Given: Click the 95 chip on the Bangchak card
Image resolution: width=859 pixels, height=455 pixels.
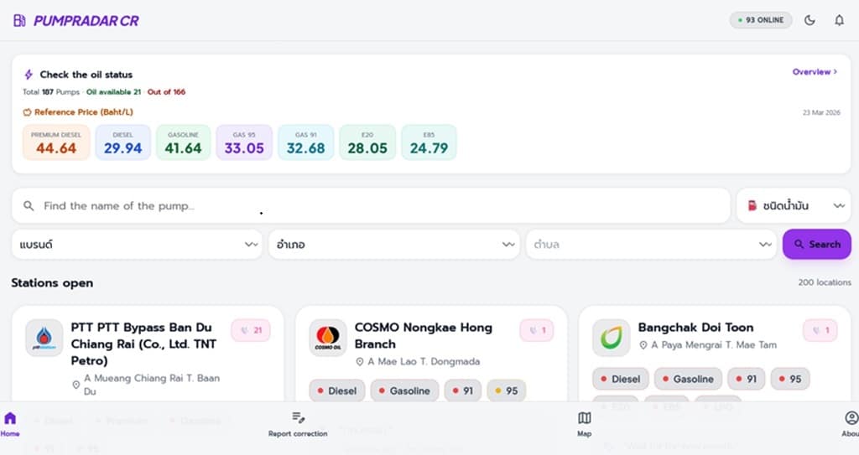Looking at the screenshot, I should tap(790, 379).
